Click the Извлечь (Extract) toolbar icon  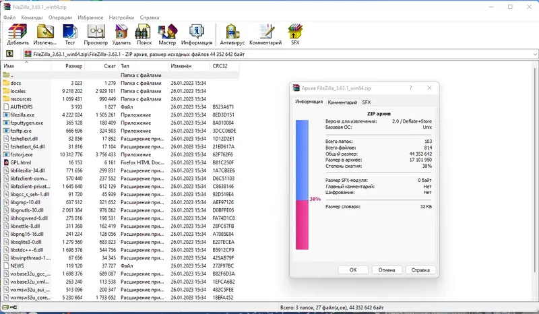coord(45,34)
